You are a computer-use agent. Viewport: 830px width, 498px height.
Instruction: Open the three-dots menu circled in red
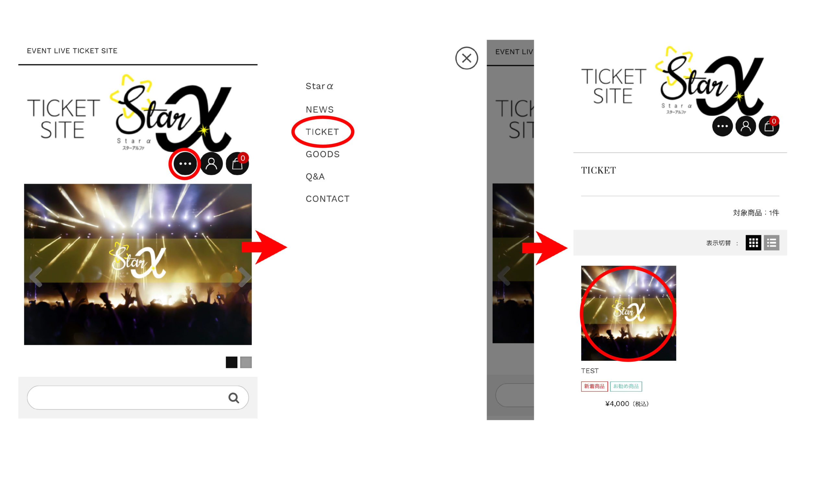(x=185, y=164)
